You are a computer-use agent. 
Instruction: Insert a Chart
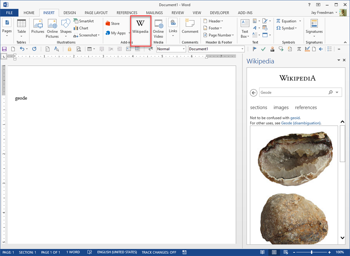81,28
